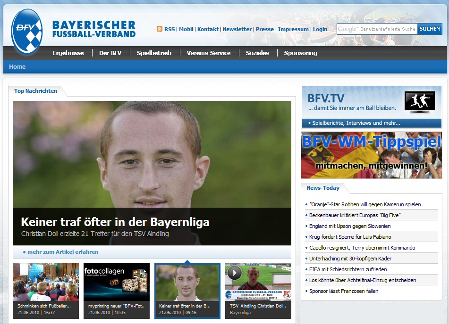Follow the Newsletter link in header
Viewport: 449px width, 324px height.
pyautogui.click(x=237, y=29)
